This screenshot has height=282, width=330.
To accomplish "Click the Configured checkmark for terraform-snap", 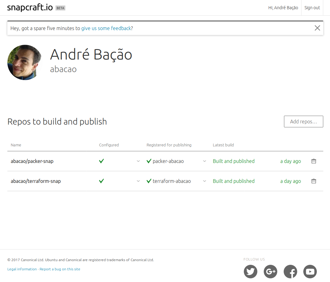I will tap(102, 181).
